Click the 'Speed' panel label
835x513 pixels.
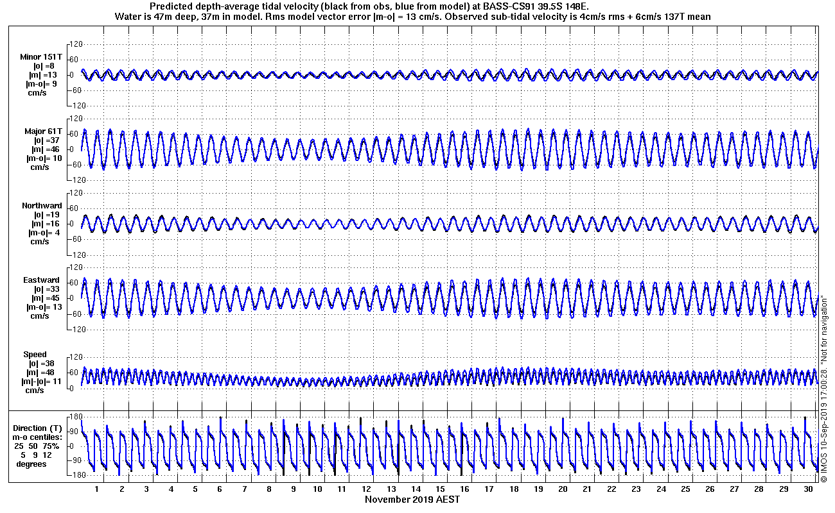tap(35, 355)
